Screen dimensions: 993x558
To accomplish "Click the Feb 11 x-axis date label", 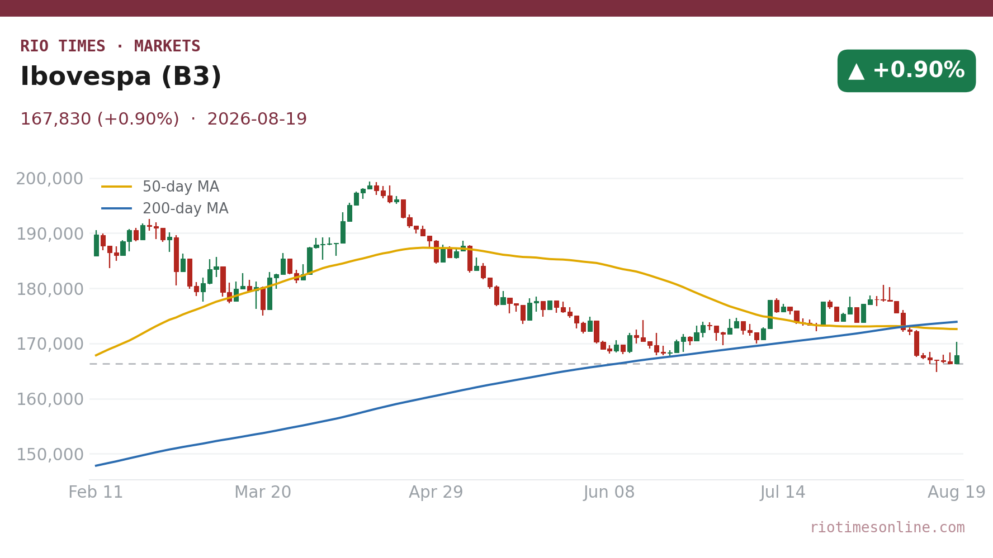I will pyautogui.click(x=96, y=493).
